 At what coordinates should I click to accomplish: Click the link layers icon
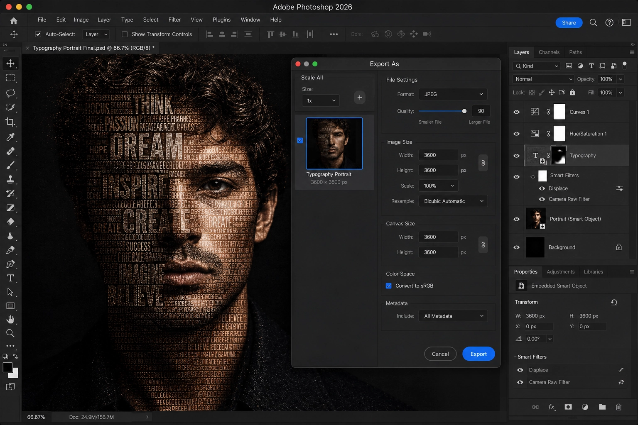[x=535, y=407]
